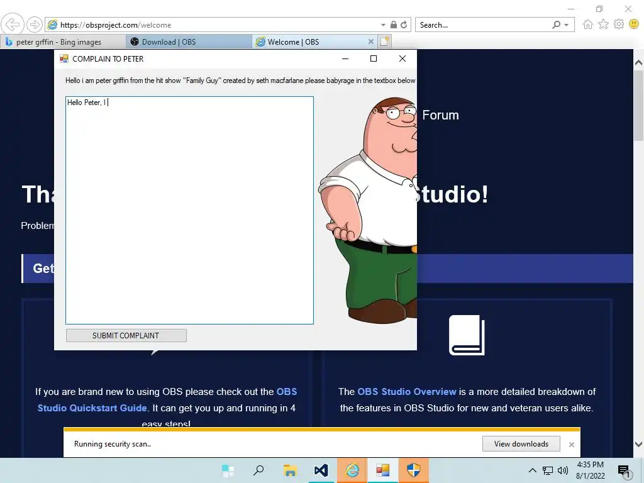Refresh the page with the reload icon
The image size is (644, 483).
404,25
